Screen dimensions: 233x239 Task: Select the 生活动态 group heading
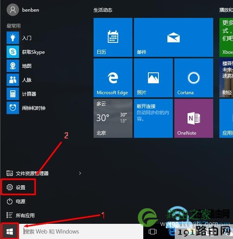(103, 10)
